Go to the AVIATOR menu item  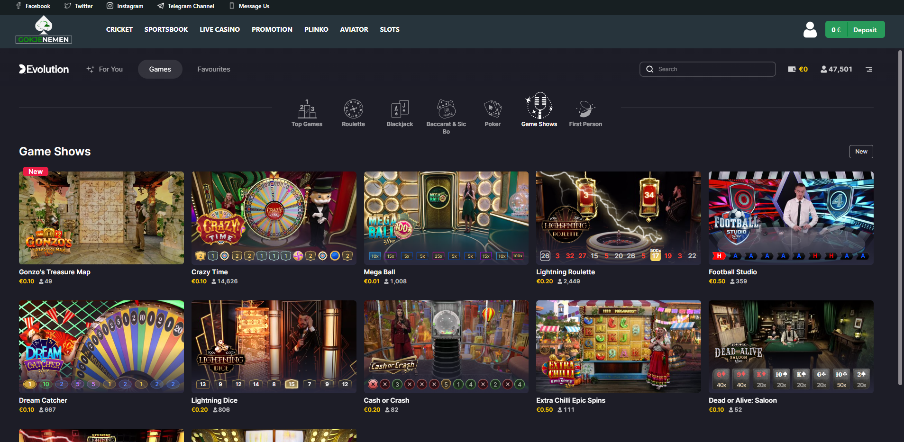(354, 29)
